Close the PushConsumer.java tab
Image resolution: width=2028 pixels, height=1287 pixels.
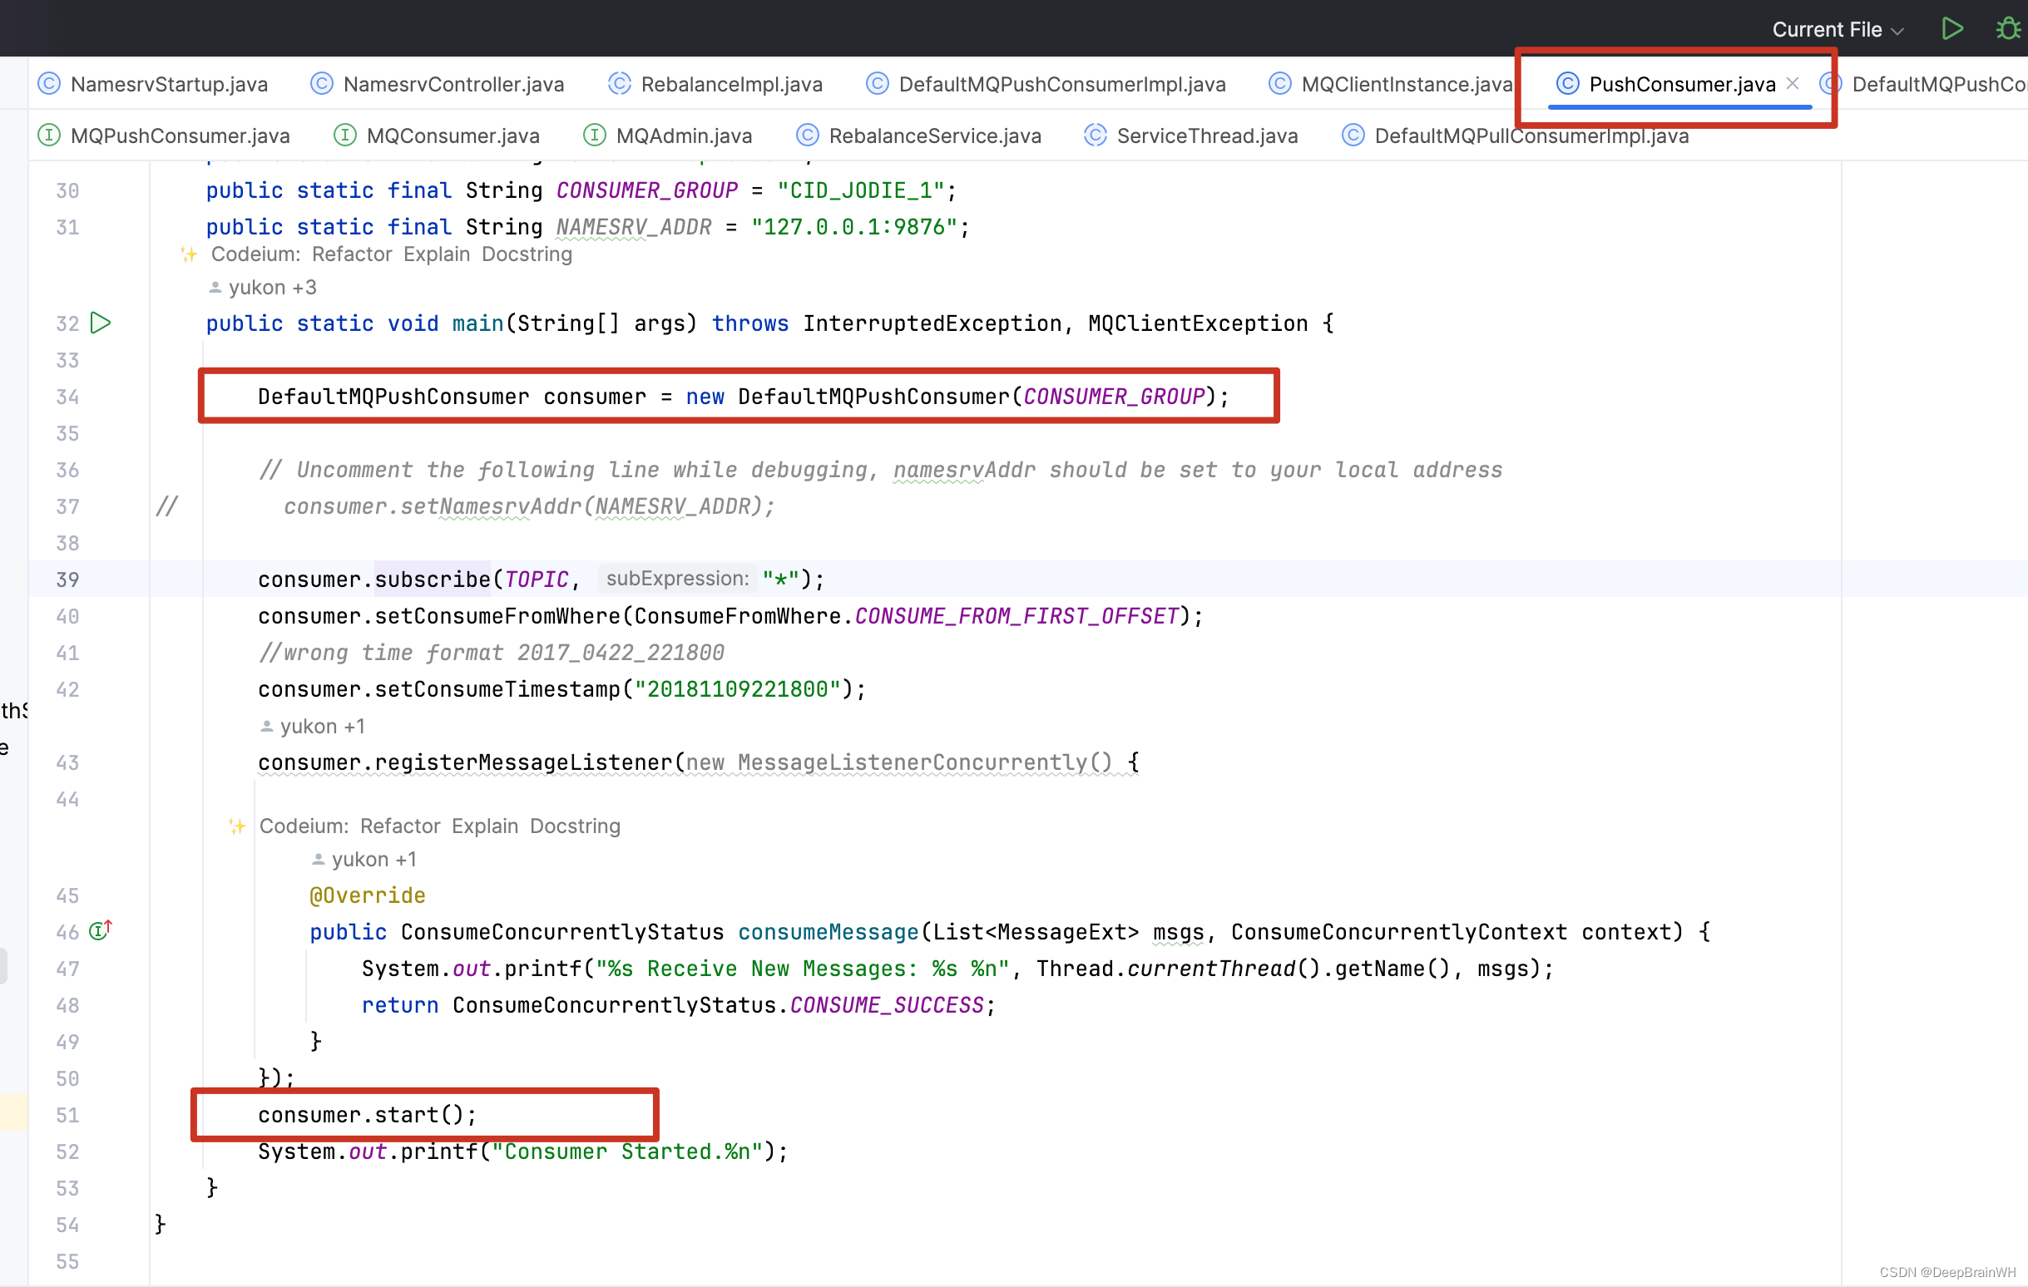tap(1793, 83)
